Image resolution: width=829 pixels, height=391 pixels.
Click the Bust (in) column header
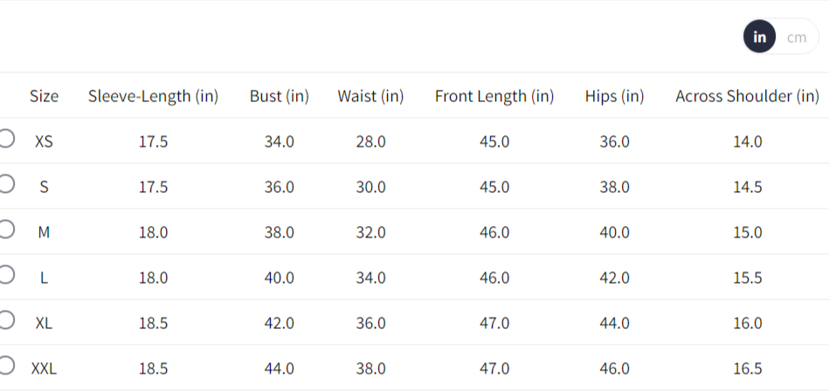(279, 96)
